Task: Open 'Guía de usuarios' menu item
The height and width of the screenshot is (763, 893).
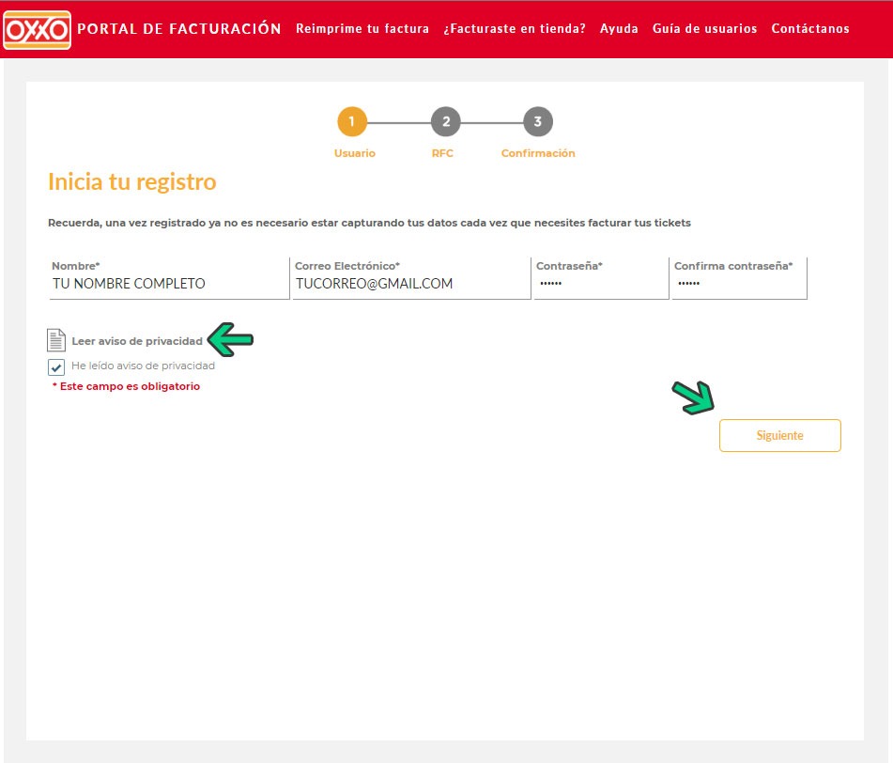Action: [x=704, y=28]
